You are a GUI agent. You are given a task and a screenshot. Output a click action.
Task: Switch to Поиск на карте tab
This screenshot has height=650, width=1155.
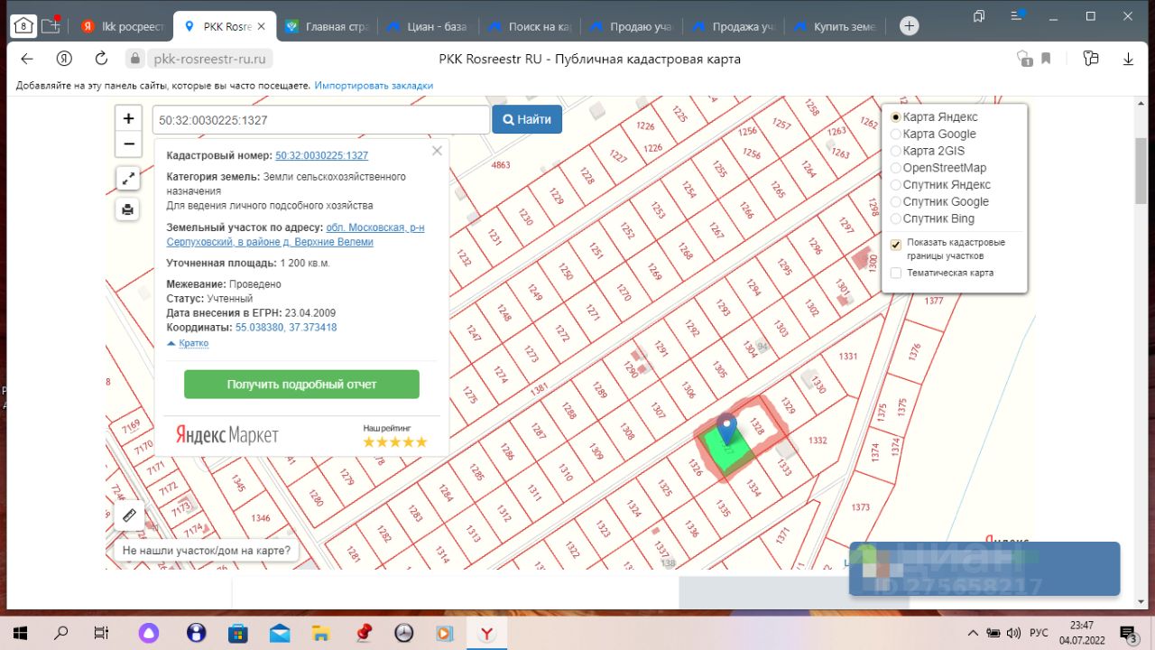coord(528,26)
